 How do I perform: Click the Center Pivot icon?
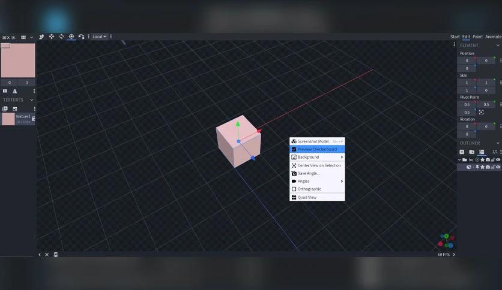click(x=481, y=113)
